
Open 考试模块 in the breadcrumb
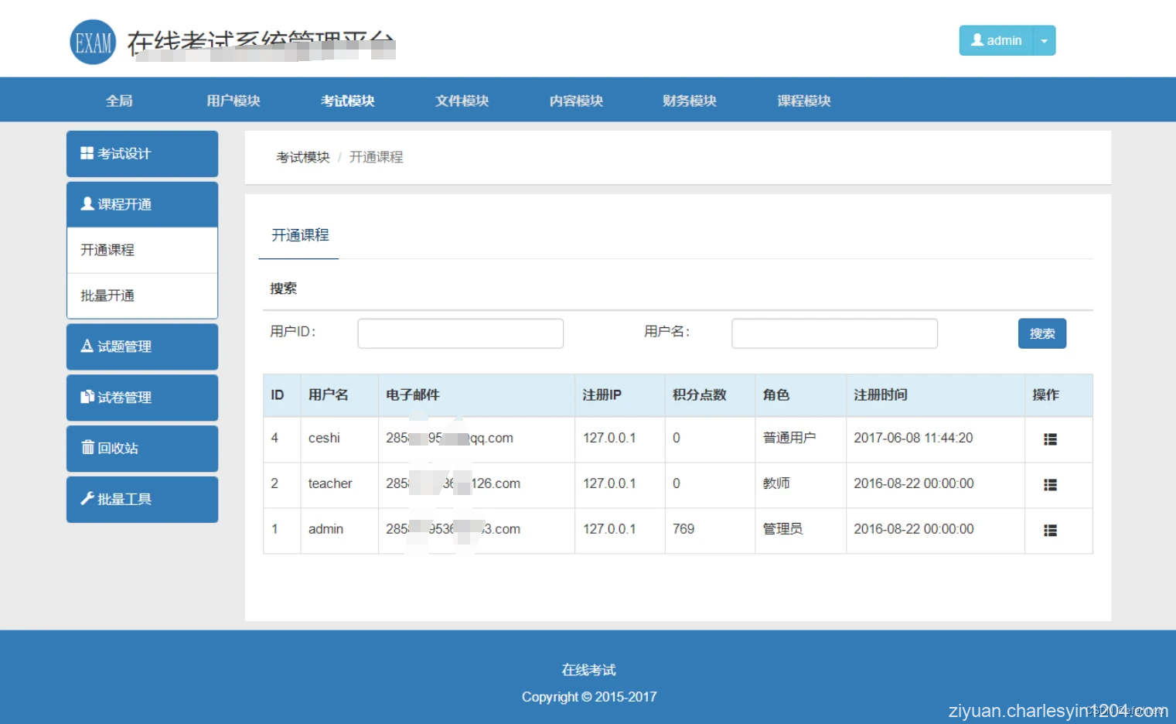302,157
